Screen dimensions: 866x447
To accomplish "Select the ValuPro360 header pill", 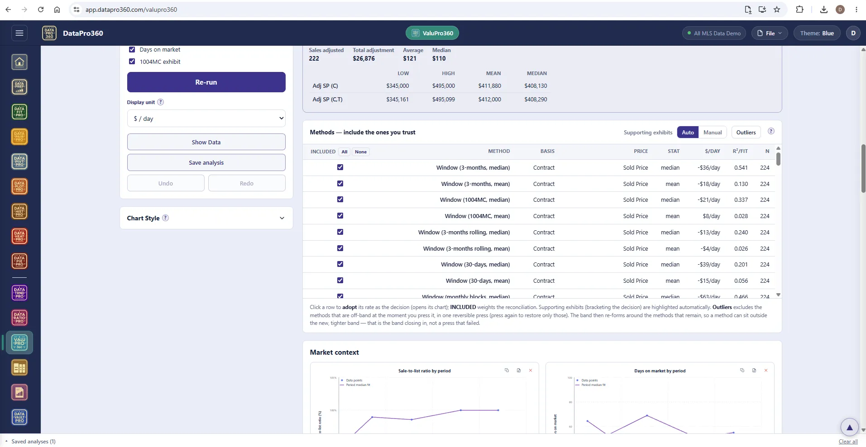I will pos(432,33).
